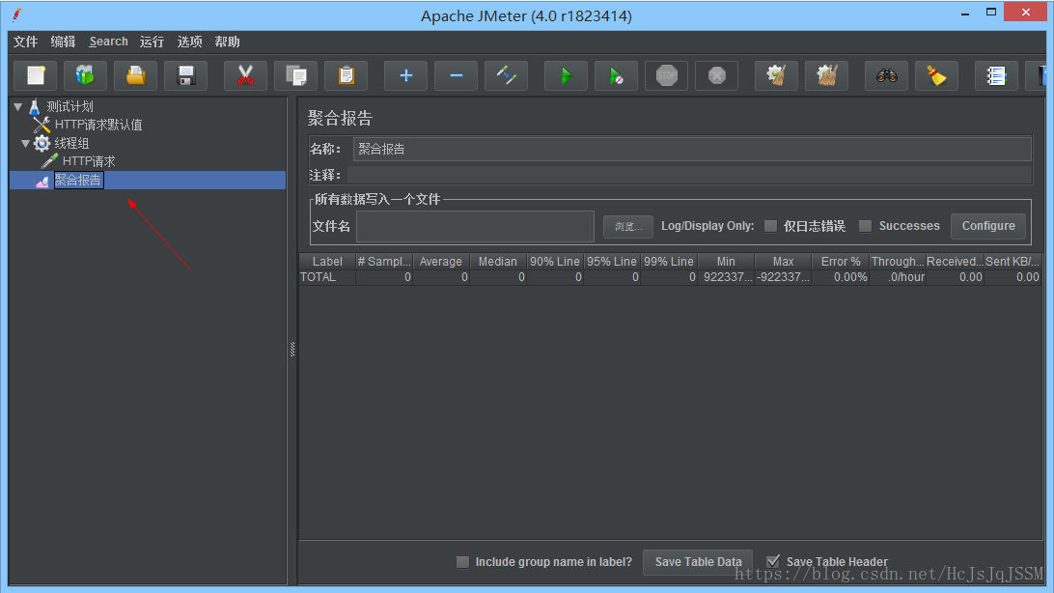This screenshot has height=593, width=1054.
Task: Click the Clear broom icon
Action: pos(776,75)
